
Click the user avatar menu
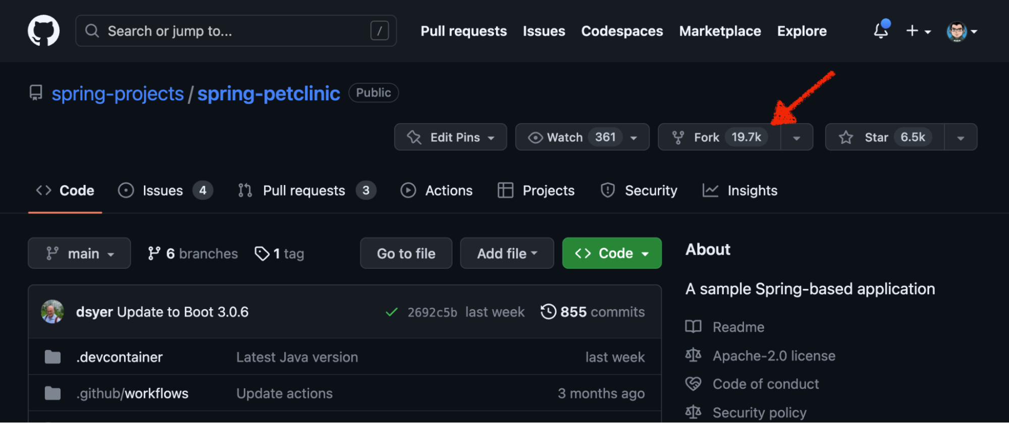(x=962, y=31)
